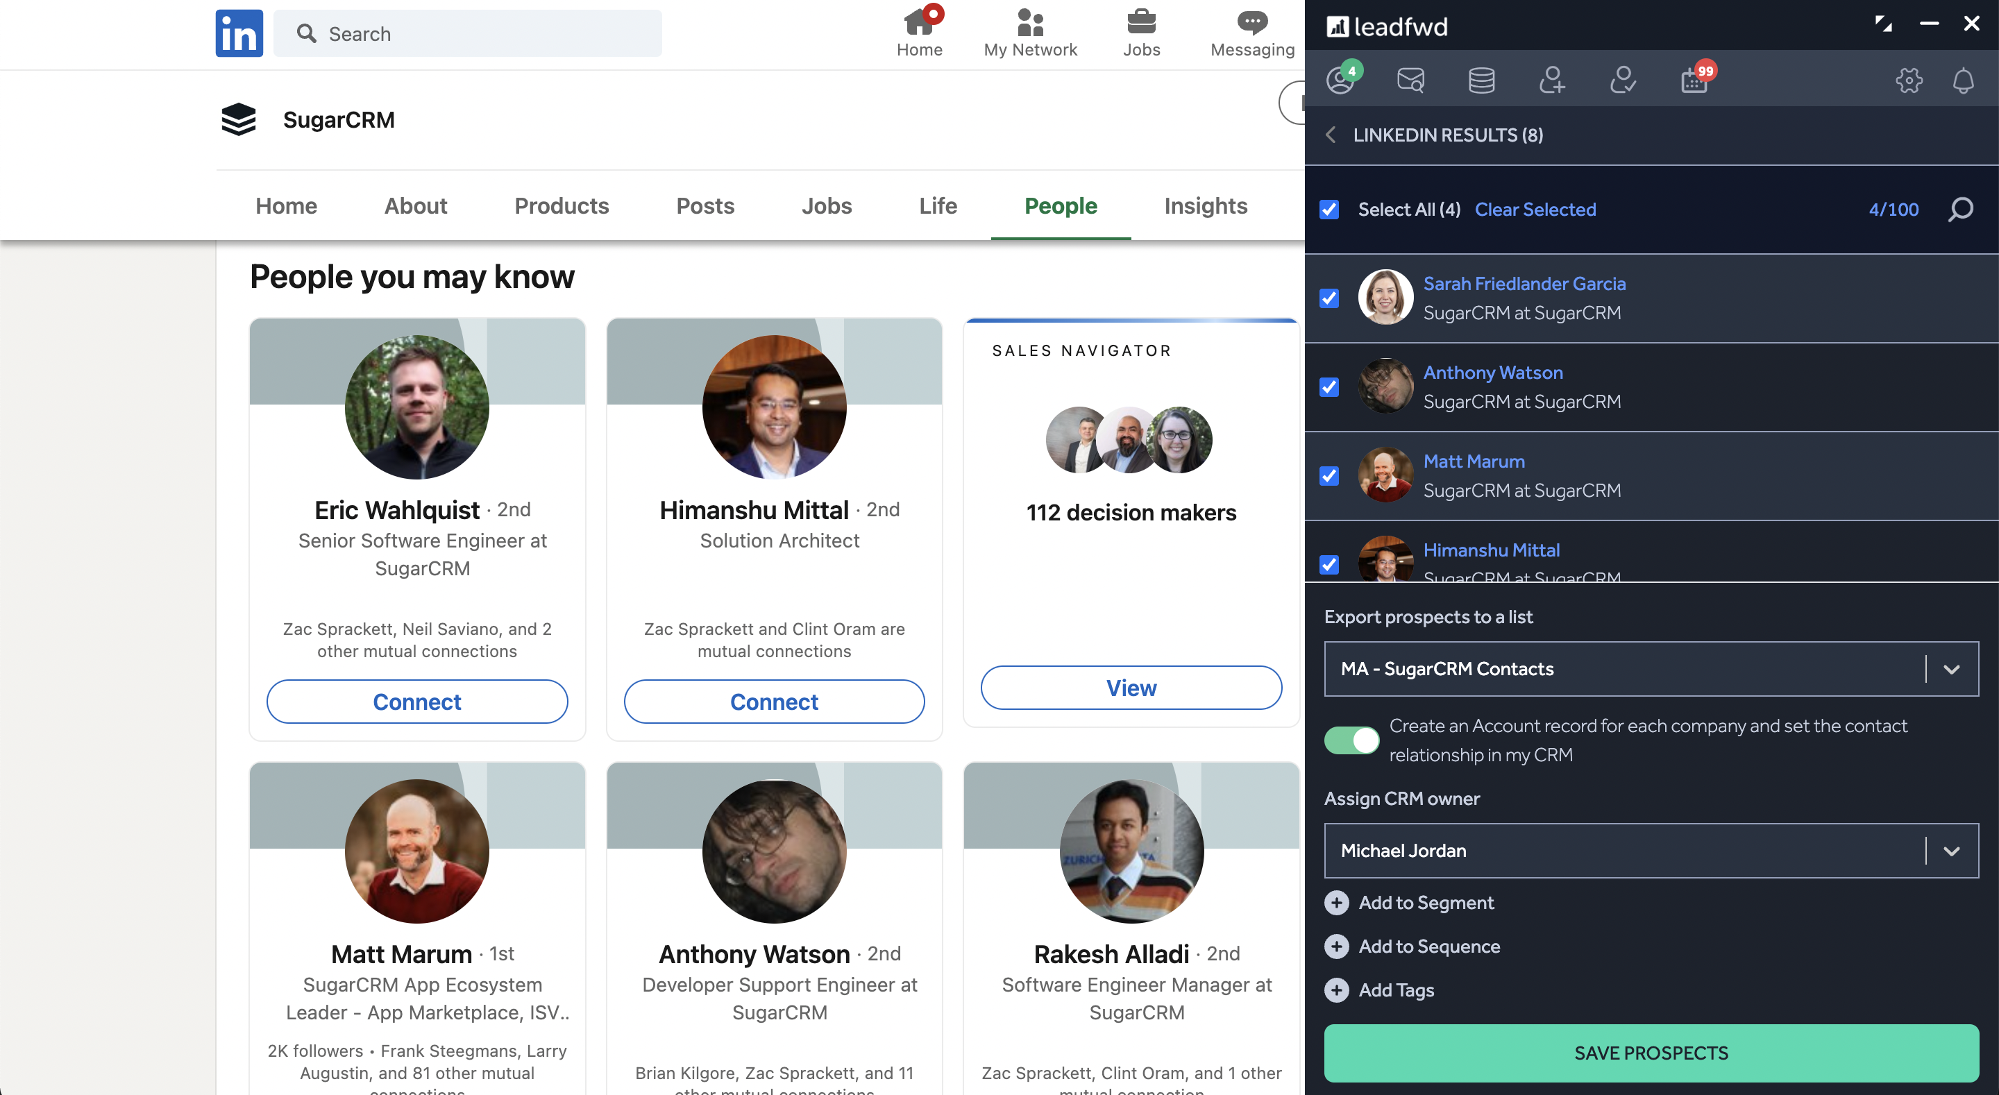Switch to company Home tab
The height and width of the screenshot is (1095, 1999).
click(287, 205)
